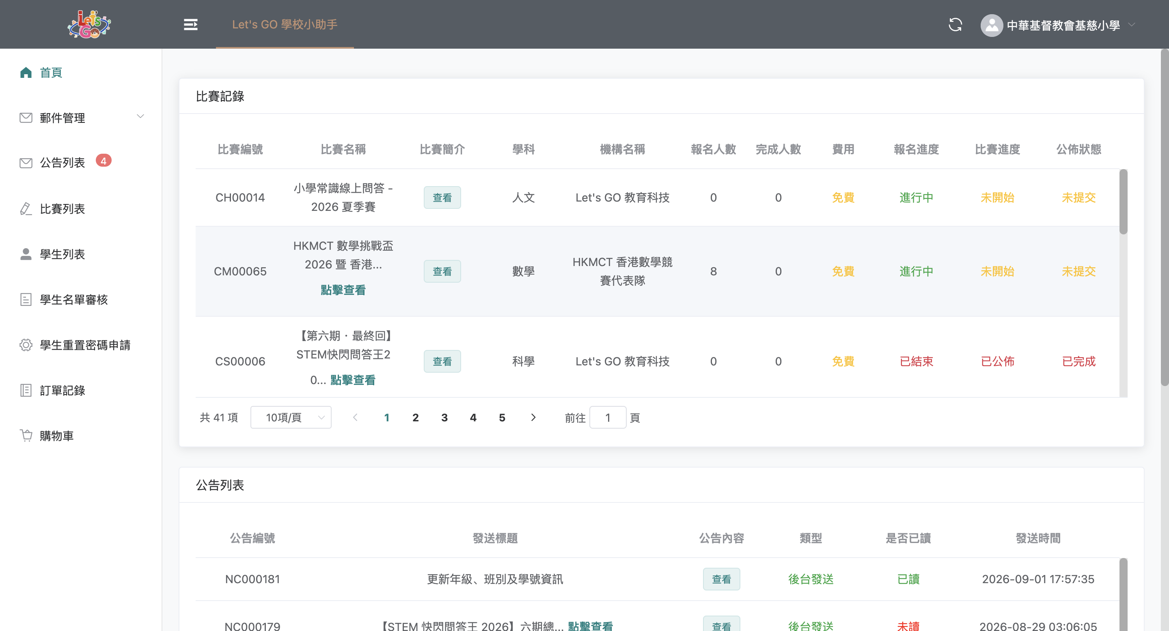The height and width of the screenshot is (631, 1169).
Task: Click 點擊查看 link under STEM快閃問答王
Action: click(x=353, y=380)
